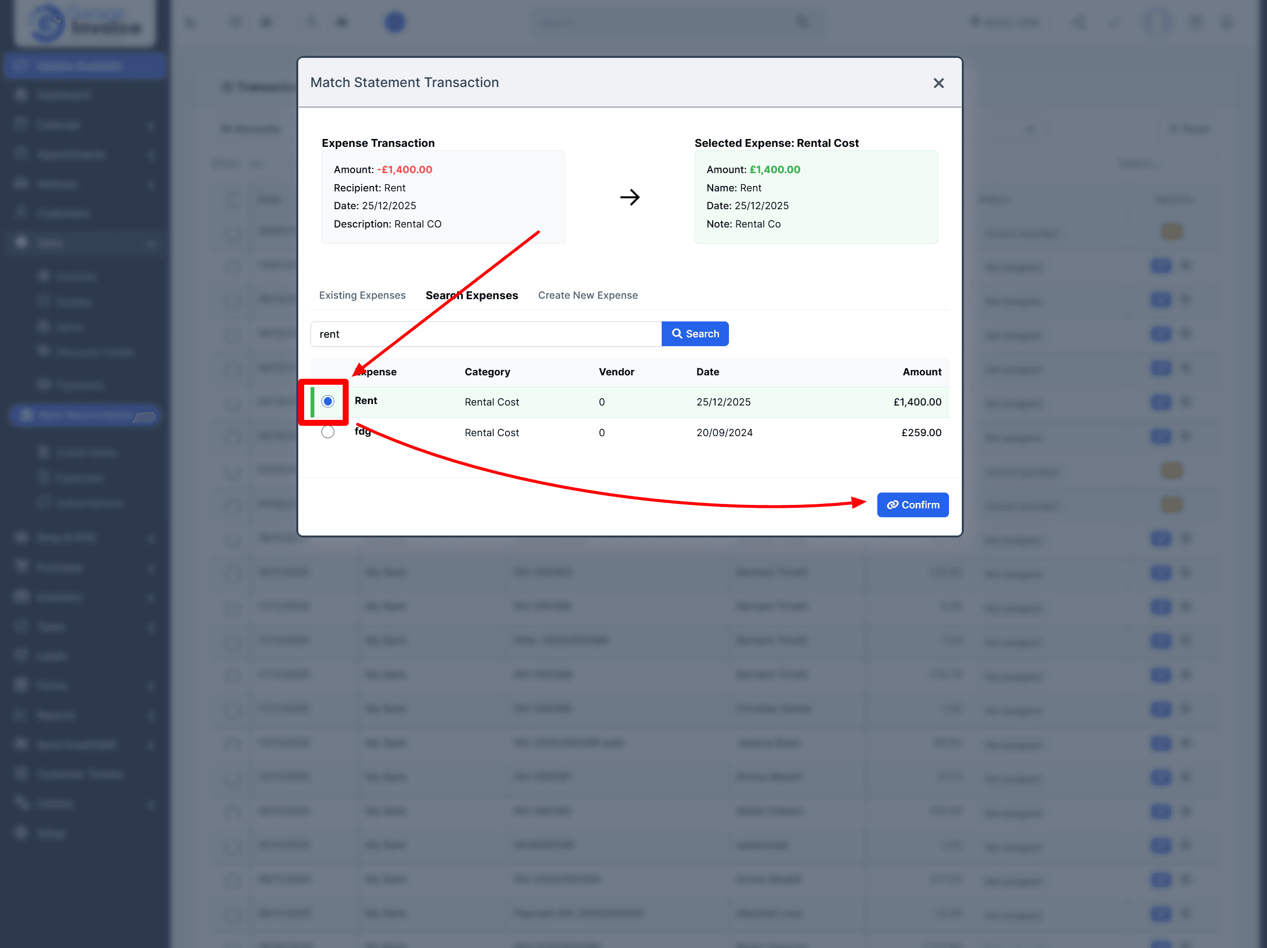Collapse the Sales sidebar menu chevron
1267x948 pixels.
[x=151, y=243]
